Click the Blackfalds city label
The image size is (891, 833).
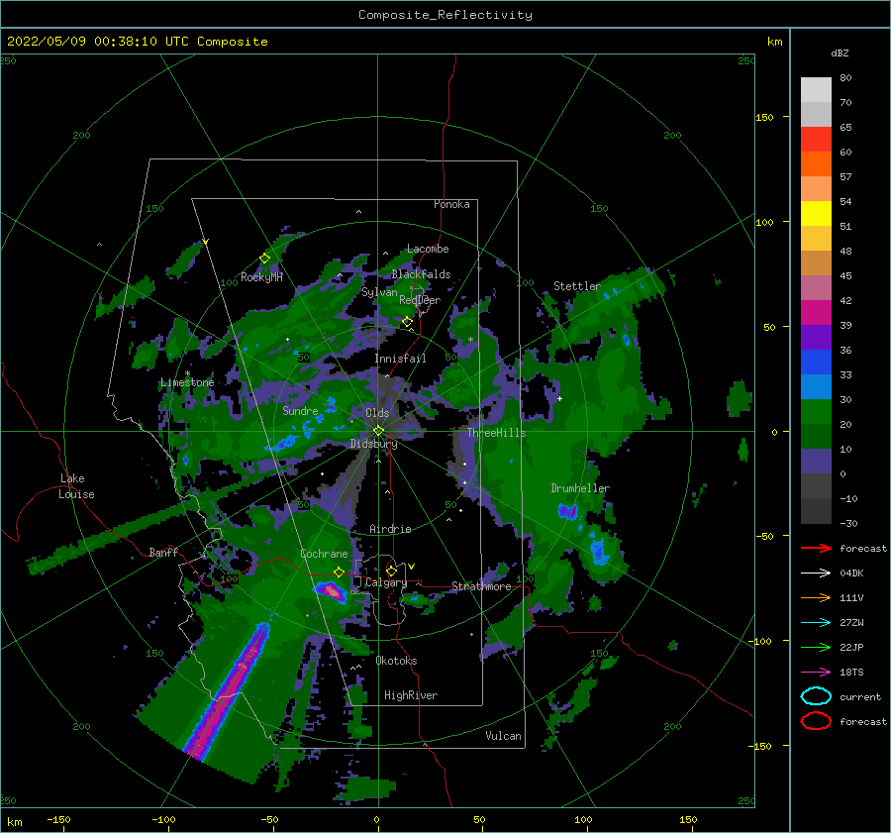pos(421,274)
